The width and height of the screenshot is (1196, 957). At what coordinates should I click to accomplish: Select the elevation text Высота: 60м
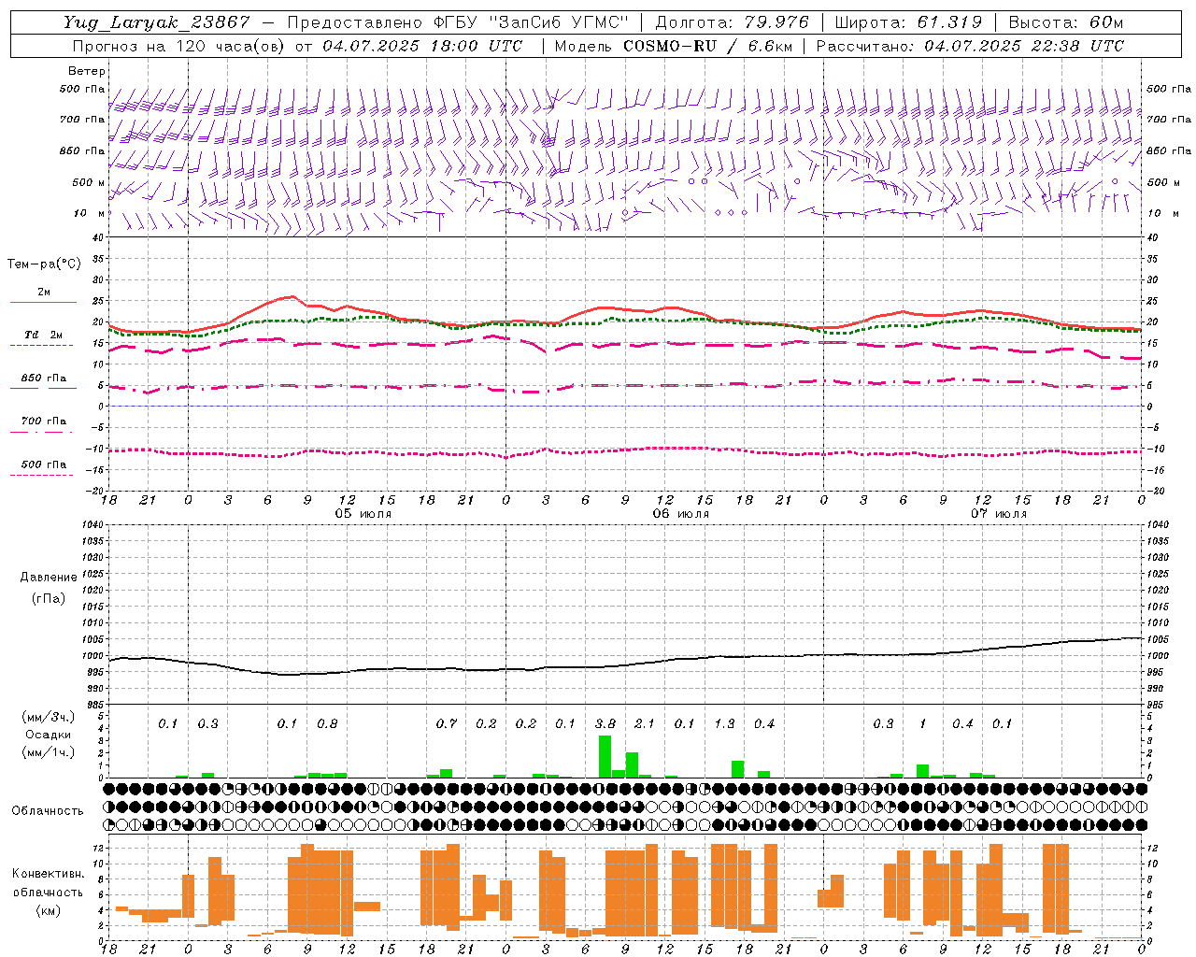point(1066,22)
